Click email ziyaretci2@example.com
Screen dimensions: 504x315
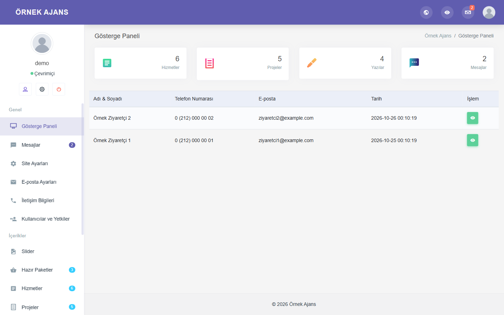pyautogui.click(x=286, y=118)
